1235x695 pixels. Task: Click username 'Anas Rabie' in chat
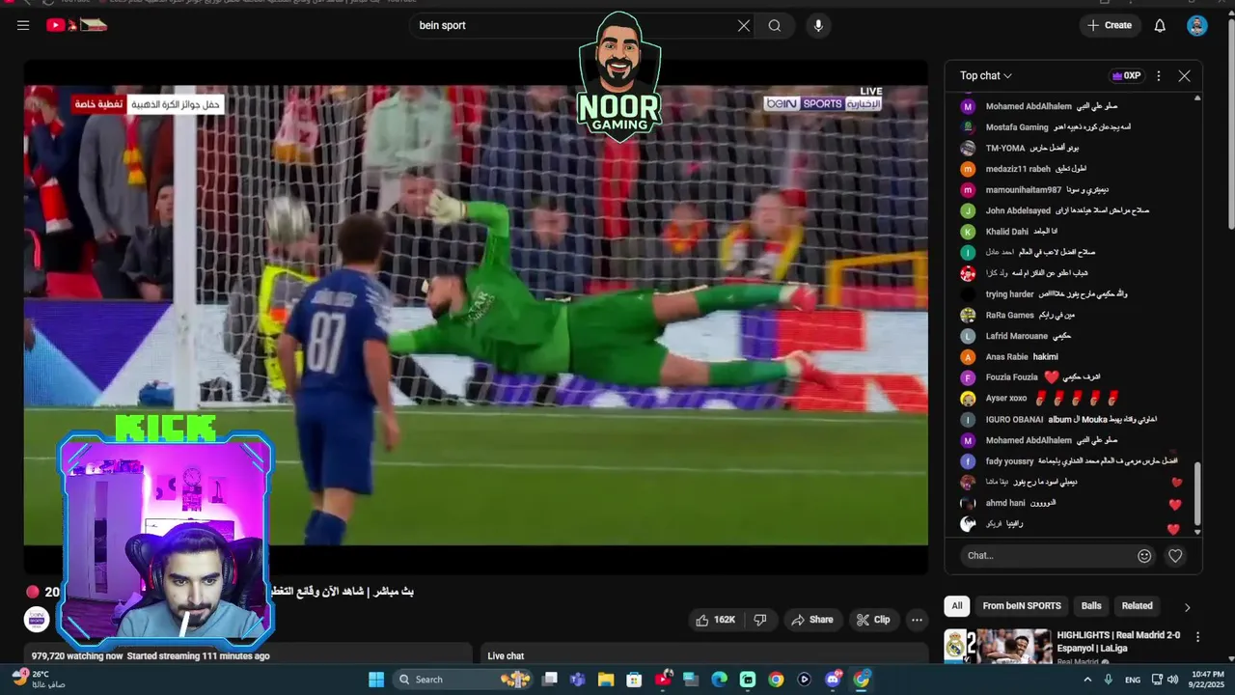pos(1007,357)
